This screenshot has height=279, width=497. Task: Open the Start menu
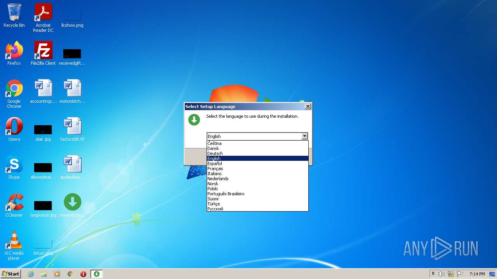pyautogui.click(x=10, y=274)
